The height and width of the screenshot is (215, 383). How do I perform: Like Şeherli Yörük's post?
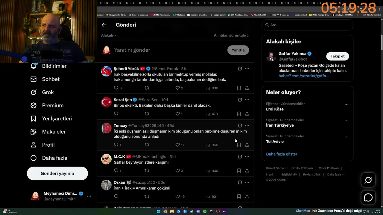pos(177,88)
